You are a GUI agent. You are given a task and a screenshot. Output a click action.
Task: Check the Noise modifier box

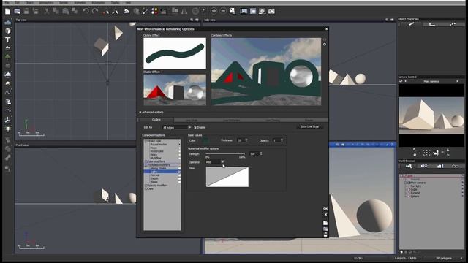(179, 182)
